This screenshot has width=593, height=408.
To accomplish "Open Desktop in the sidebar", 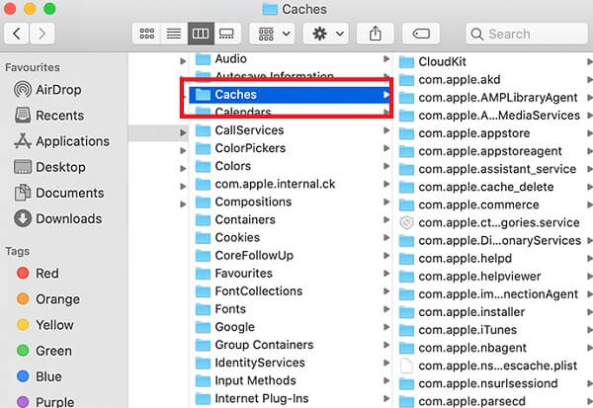I will pos(49,167).
